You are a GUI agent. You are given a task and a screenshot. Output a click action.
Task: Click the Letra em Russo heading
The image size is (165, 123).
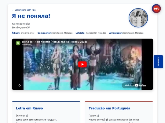click(x=29, y=108)
